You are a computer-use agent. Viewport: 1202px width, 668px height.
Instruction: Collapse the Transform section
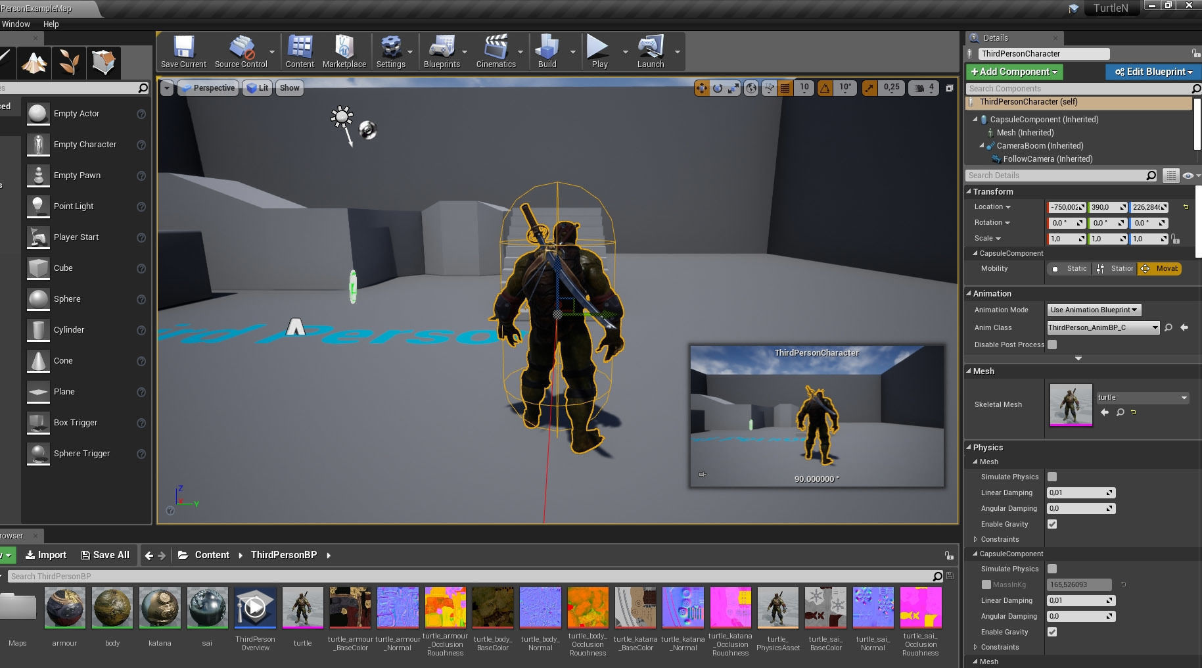coord(969,192)
